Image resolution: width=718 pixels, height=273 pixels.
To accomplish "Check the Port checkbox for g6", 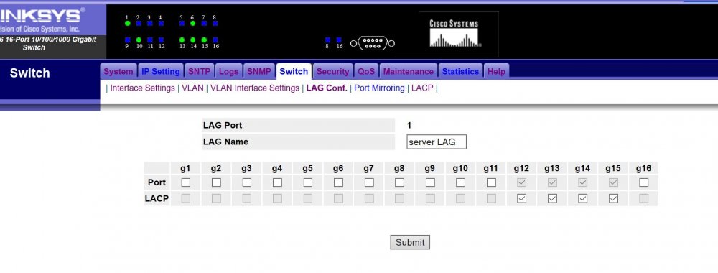I will (338, 182).
